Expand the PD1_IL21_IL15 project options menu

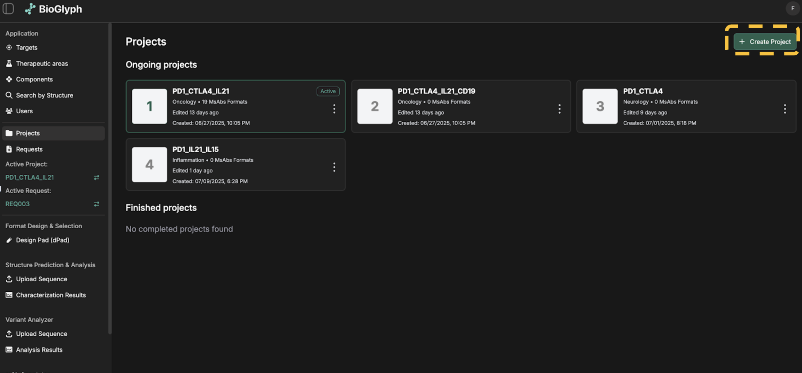(x=334, y=167)
